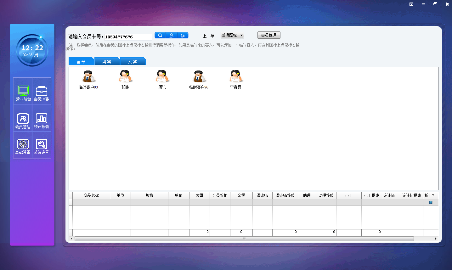Switch to the 女宾 tab

coord(133,62)
